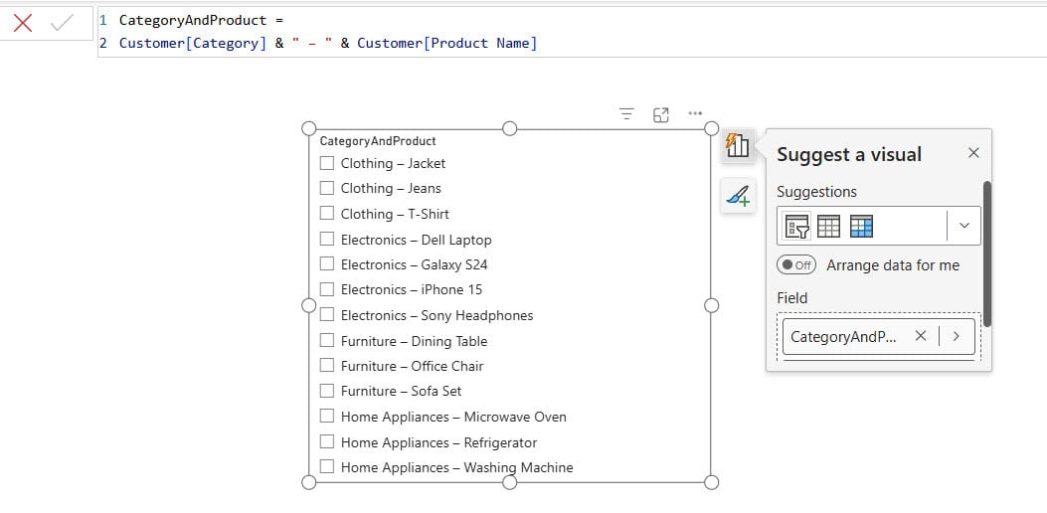
Task: Click Customer[Product Name] in the formula
Action: pos(447,44)
